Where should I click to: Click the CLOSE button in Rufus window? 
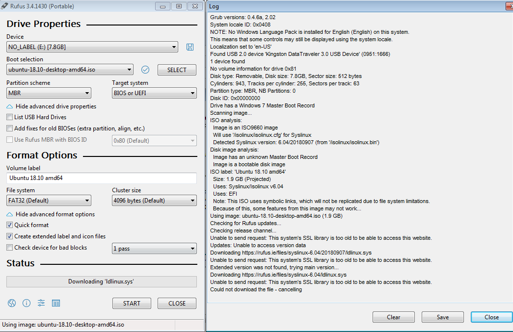(177, 303)
